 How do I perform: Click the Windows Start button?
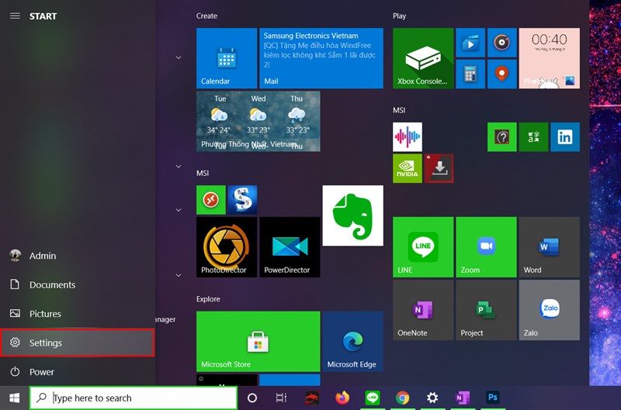(x=15, y=398)
